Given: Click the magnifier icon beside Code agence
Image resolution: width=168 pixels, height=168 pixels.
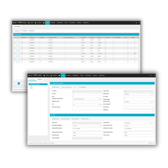Looking at the screenshot, I should coord(152,123).
